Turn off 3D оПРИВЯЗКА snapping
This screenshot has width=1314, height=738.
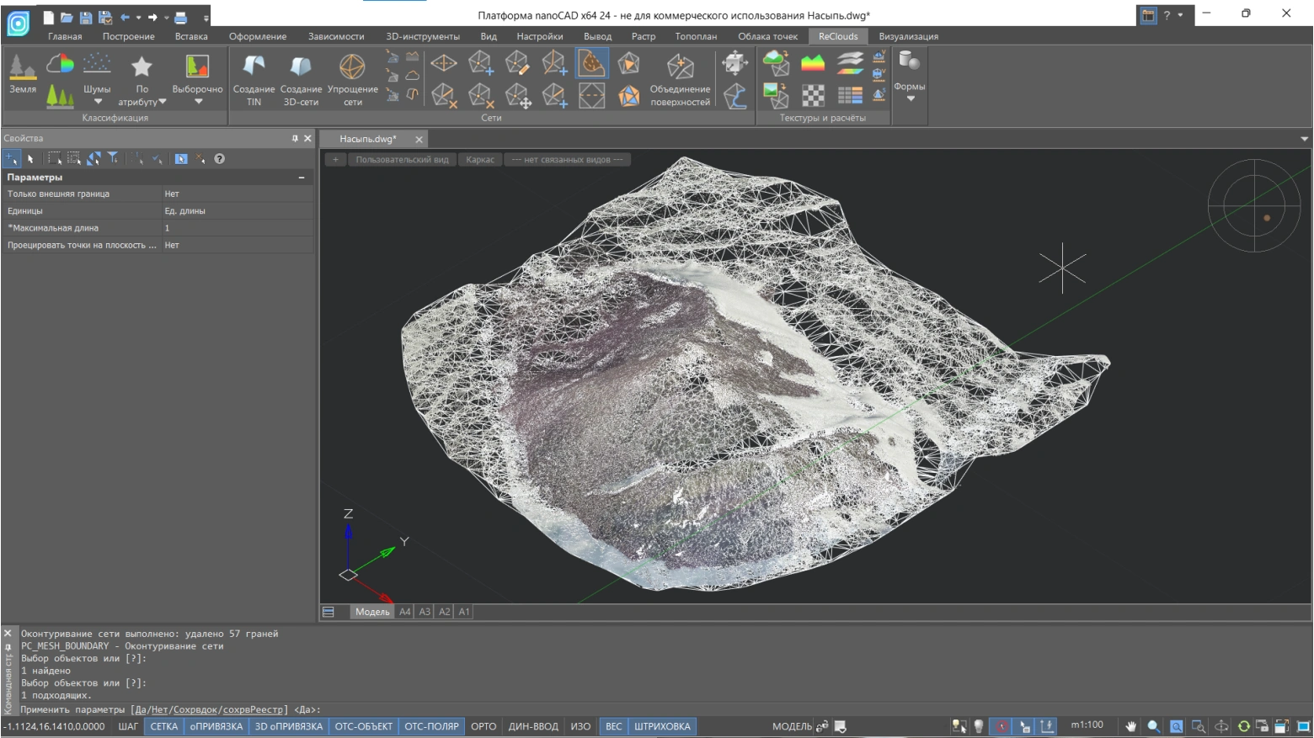[x=288, y=726]
